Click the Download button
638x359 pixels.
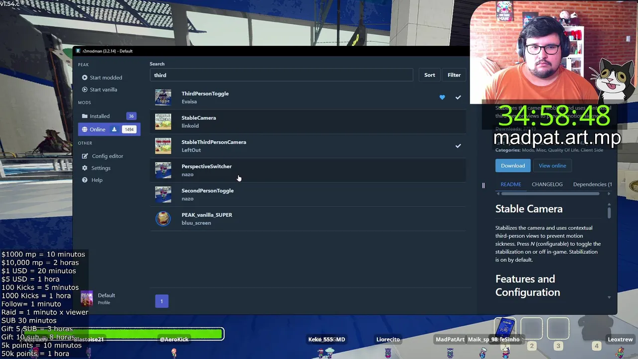[513, 166]
